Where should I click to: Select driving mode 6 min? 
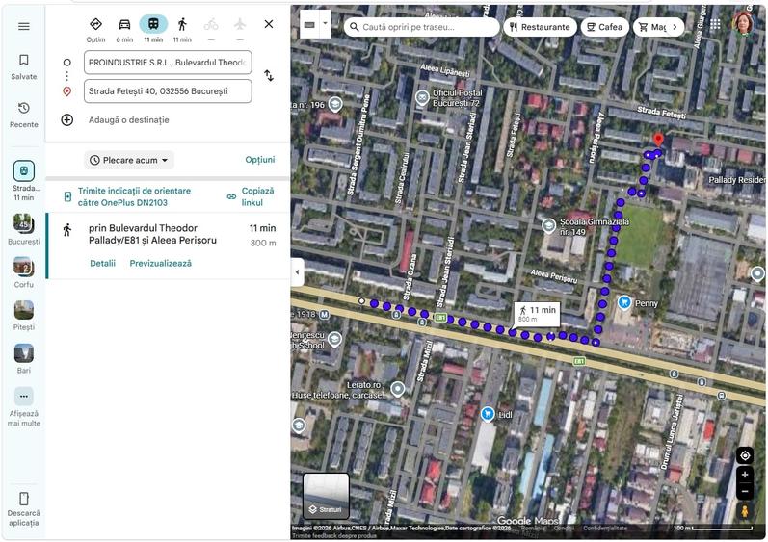[x=124, y=29]
